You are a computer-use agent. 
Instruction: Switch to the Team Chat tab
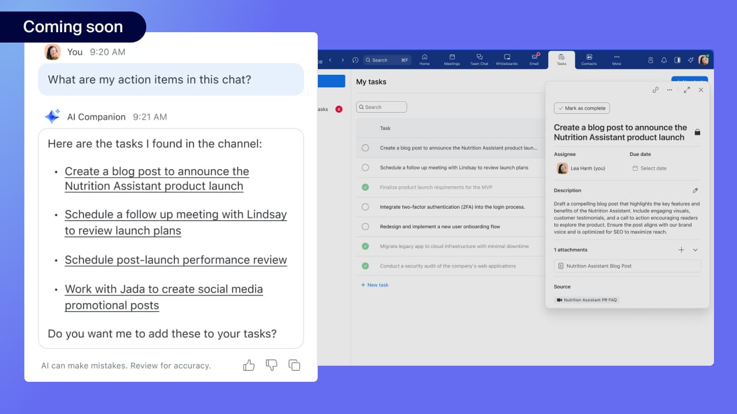[479, 60]
